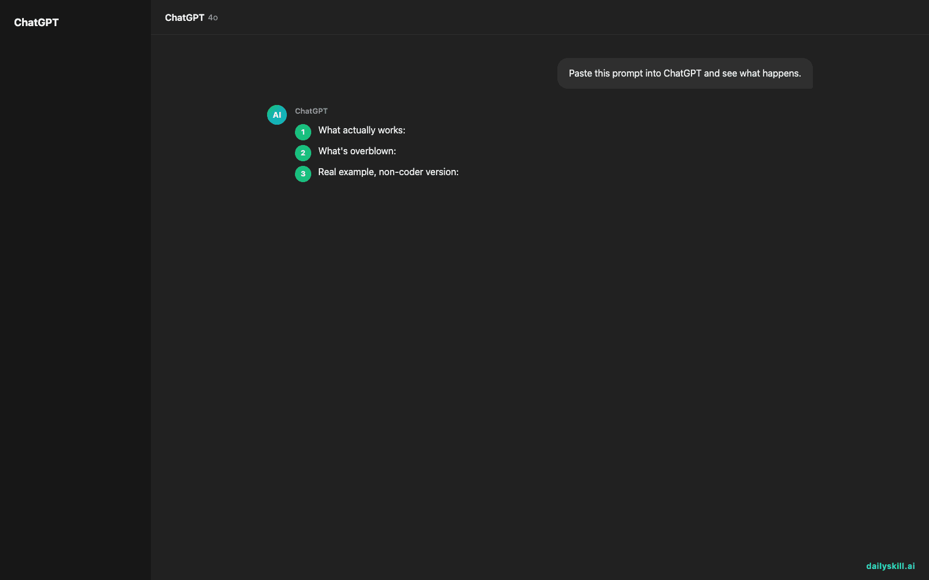The width and height of the screenshot is (929, 580).
Task: Select the green number 1 badge
Action: (x=303, y=132)
